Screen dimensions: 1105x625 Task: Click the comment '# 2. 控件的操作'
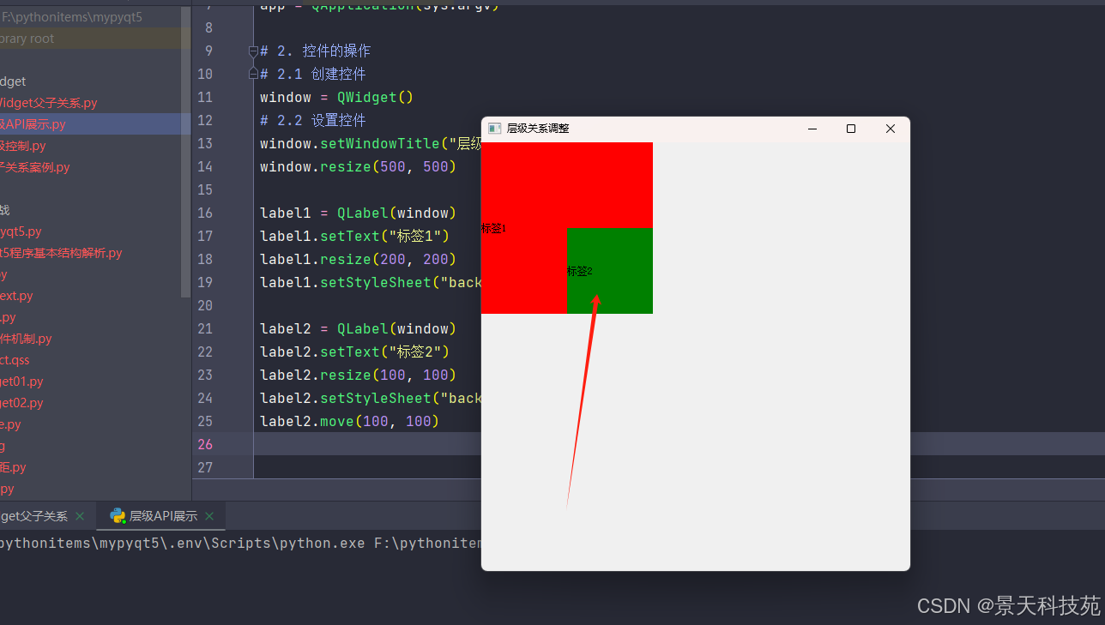click(x=316, y=51)
